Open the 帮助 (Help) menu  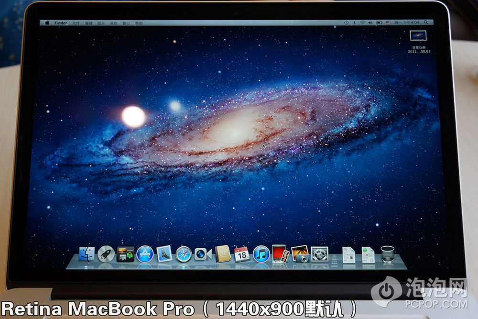point(139,23)
